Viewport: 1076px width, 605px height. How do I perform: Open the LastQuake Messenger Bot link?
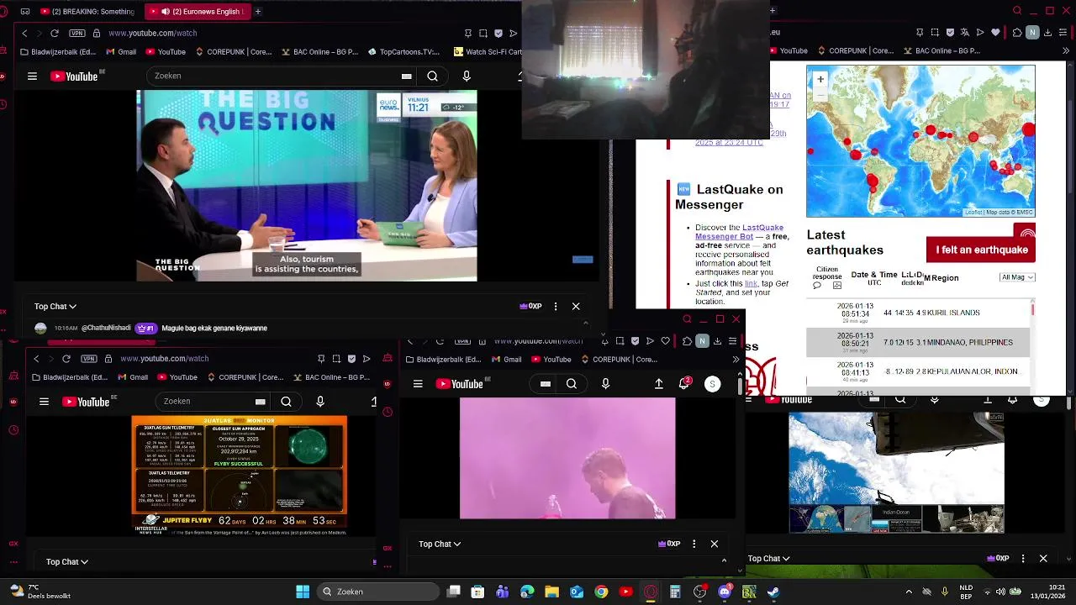[739, 232]
